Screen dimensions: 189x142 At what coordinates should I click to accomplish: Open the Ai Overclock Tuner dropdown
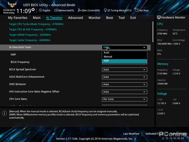pos(124,47)
